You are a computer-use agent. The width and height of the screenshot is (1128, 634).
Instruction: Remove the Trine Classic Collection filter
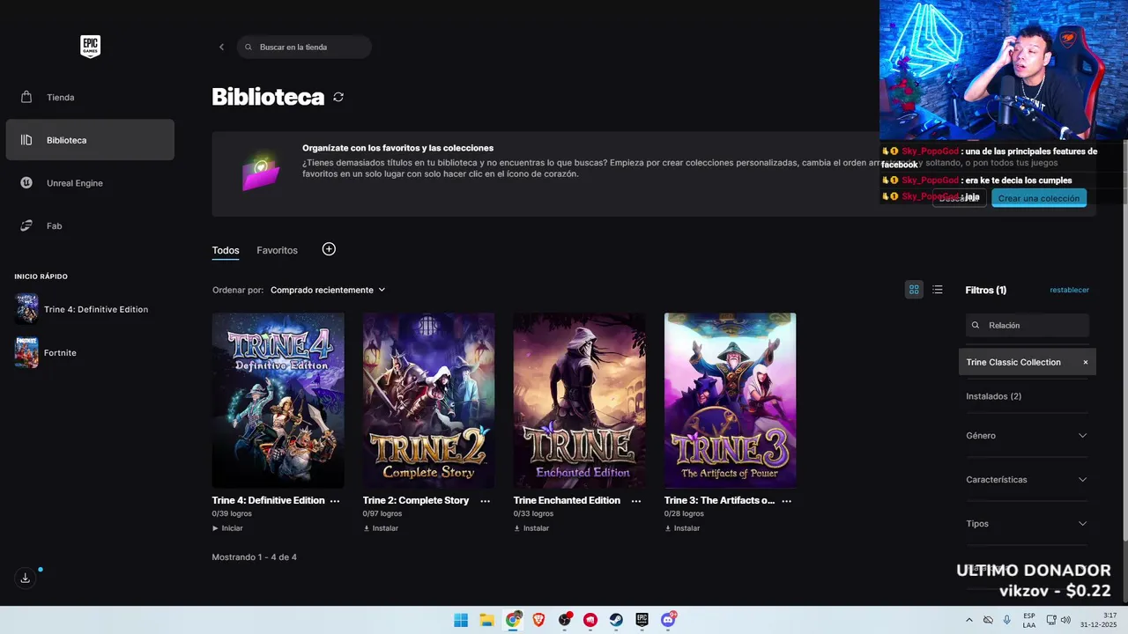click(x=1086, y=362)
